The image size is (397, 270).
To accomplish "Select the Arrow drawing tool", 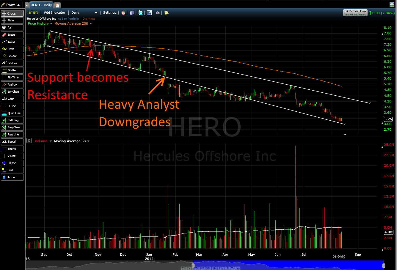I will point(12,177).
